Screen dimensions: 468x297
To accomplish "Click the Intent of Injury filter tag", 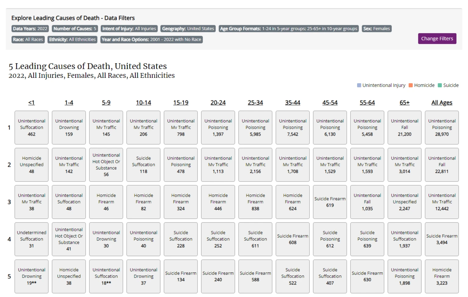I will point(129,29).
